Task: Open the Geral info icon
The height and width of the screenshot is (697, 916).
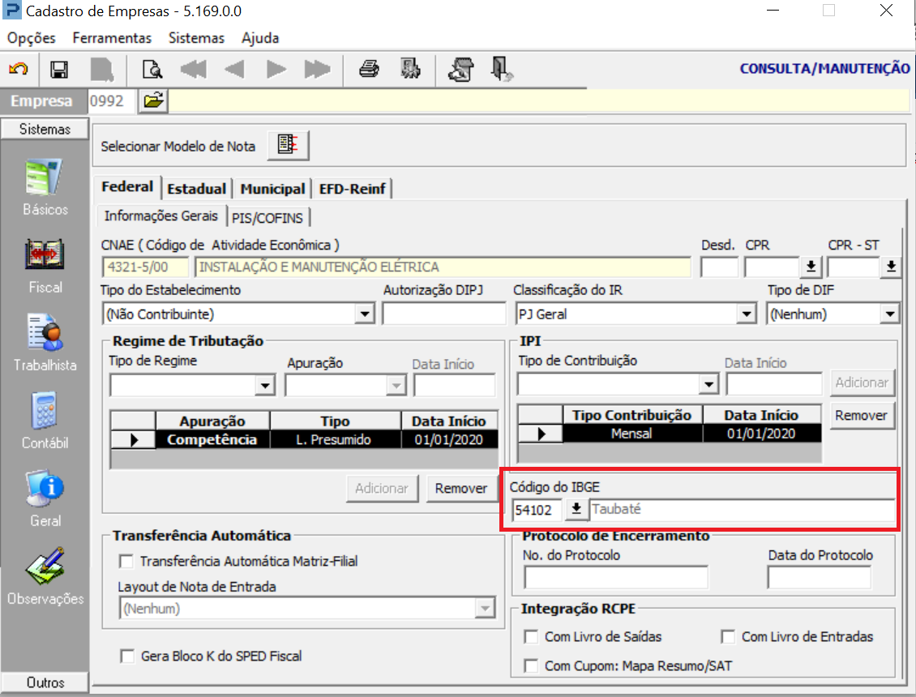Action: (45, 488)
